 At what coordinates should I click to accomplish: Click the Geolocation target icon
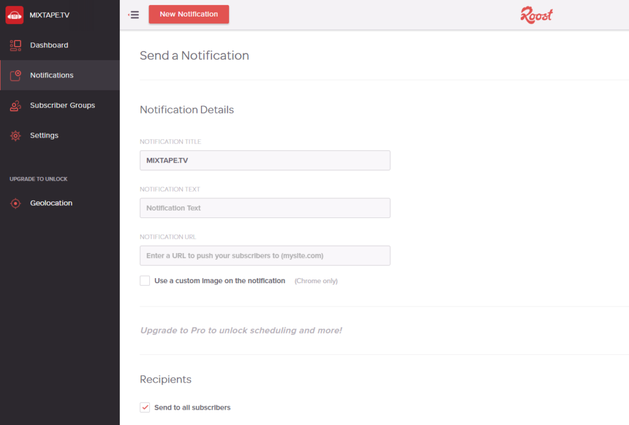pyautogui.click(x=14, y=203)
